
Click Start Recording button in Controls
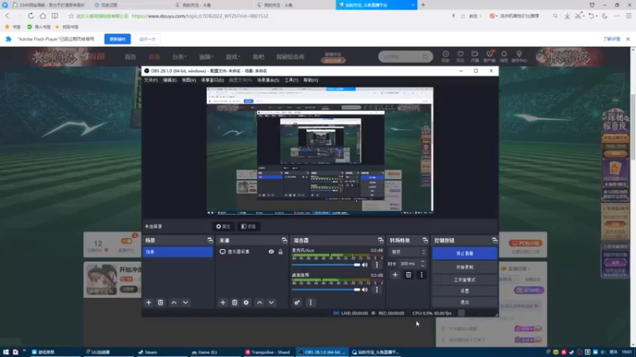tap(464, 267)
